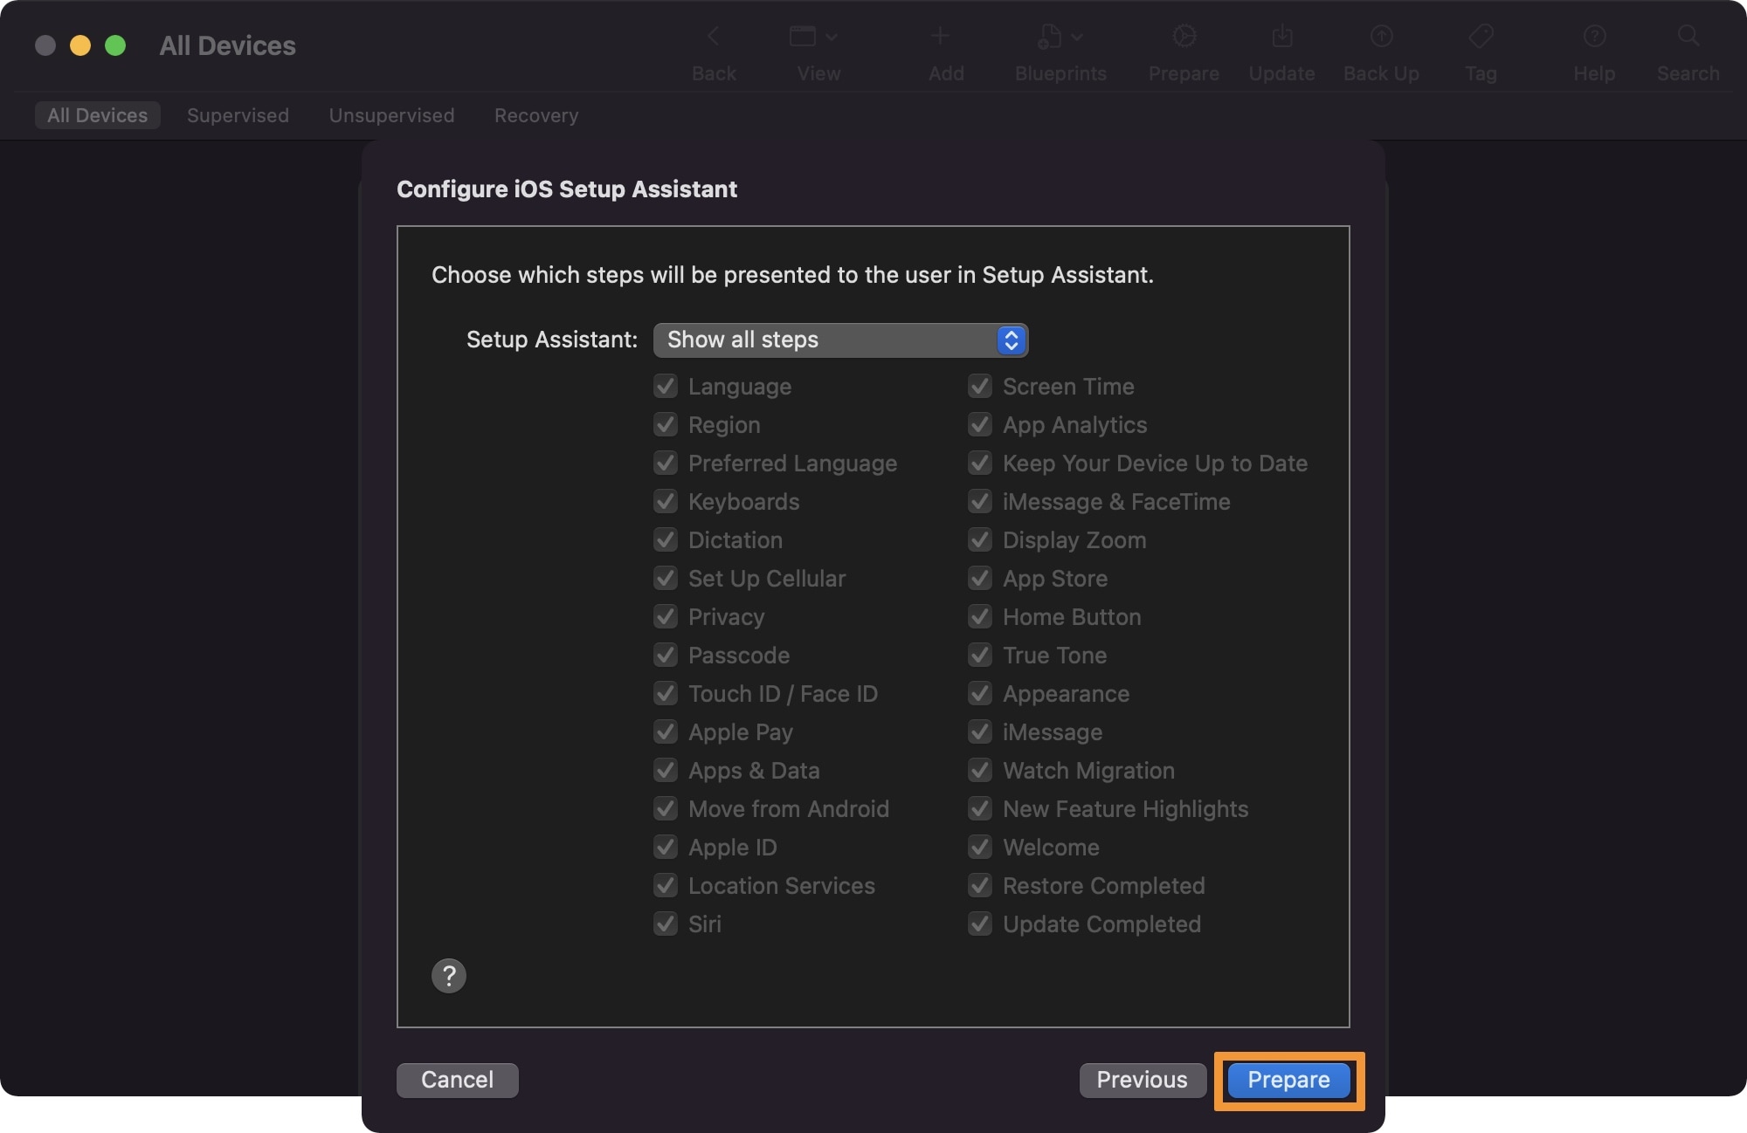Toggle the Privacy checkbox
This screenshot has width=1747, height=1133.
pyautogui.click(x=666, y=616)
